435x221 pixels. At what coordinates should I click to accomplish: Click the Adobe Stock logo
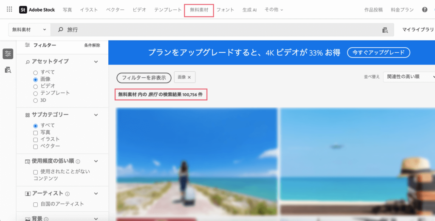(37, 10)
